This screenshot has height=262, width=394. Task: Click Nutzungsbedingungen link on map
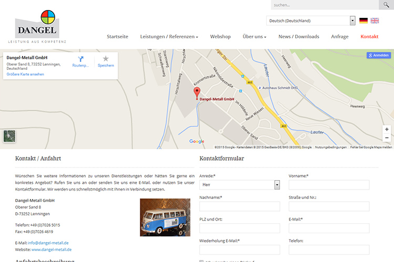point(330,147)
